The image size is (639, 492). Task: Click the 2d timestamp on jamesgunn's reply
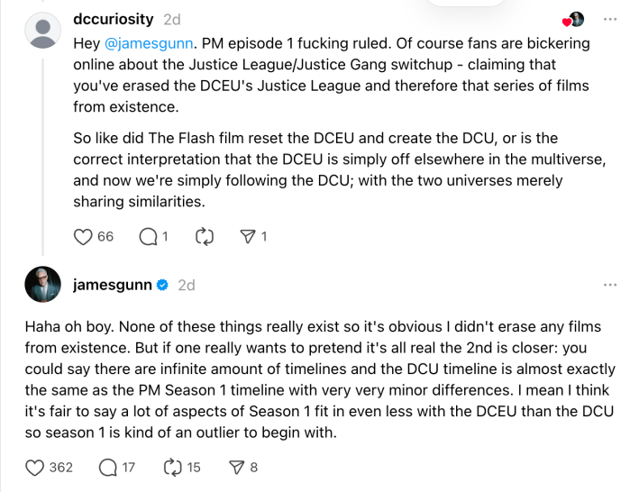click(187, 285)
